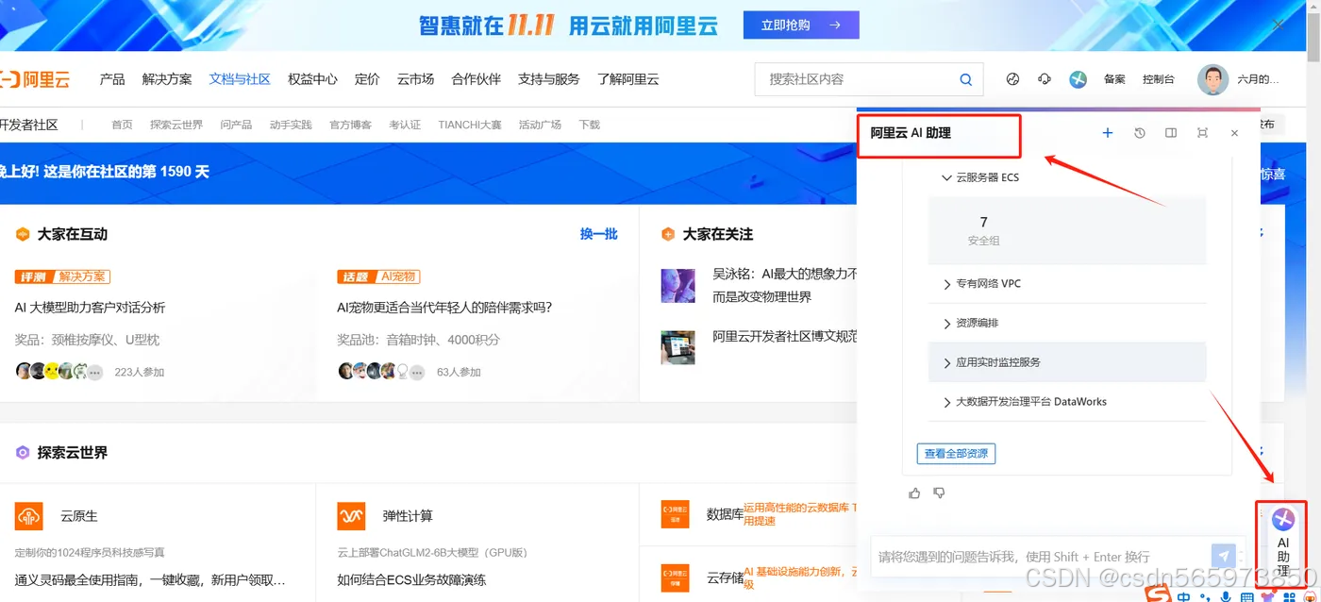Click the 立即抢购 promotion button
1321x602 pixels.
[801, 25]
